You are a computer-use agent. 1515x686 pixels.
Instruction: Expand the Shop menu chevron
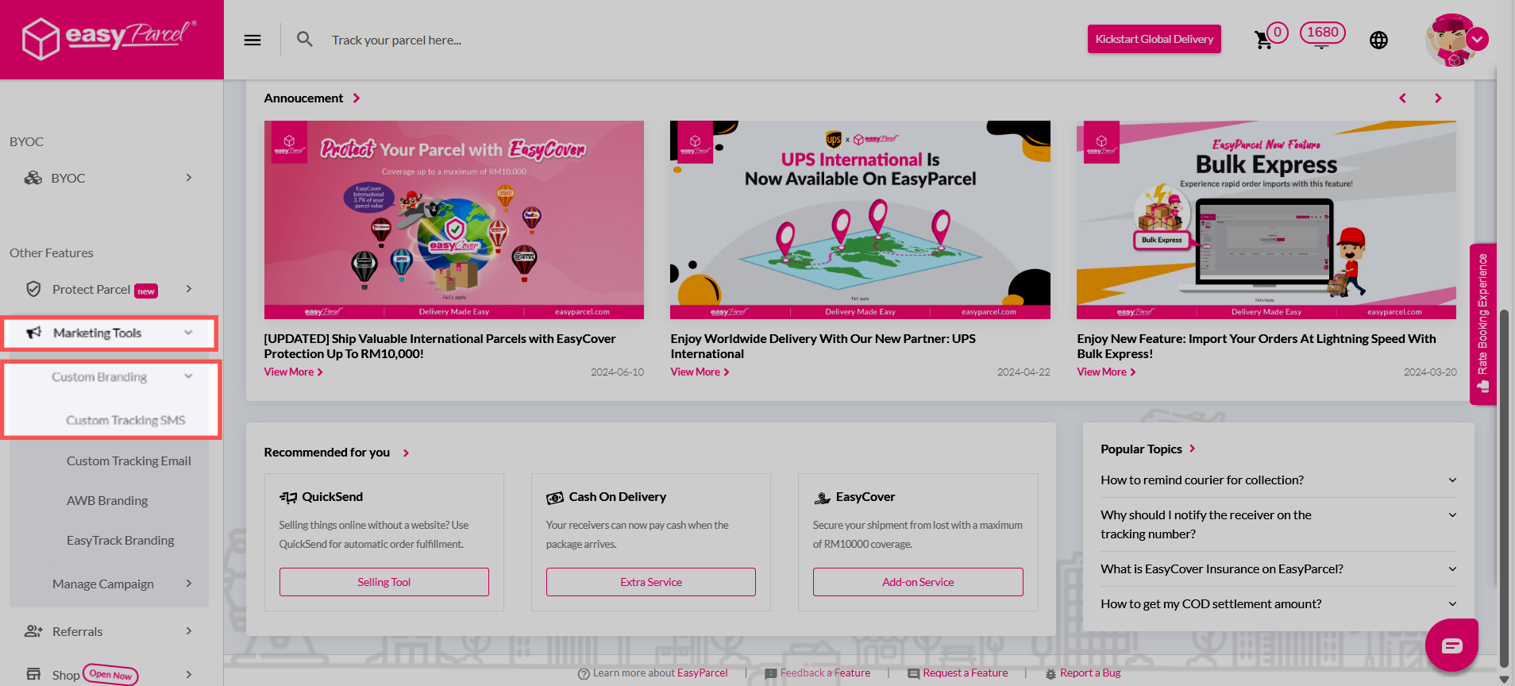(x=189, y=674)
